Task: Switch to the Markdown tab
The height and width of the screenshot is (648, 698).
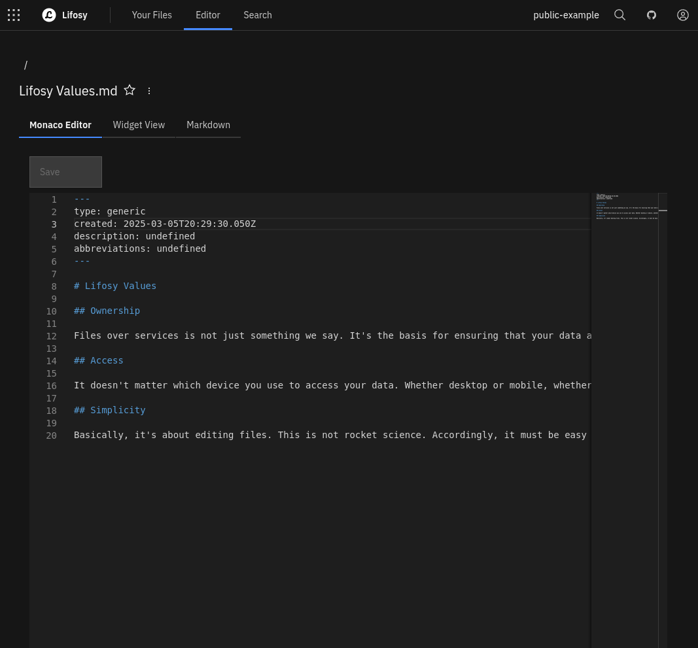Action: (x=208, y=125)
